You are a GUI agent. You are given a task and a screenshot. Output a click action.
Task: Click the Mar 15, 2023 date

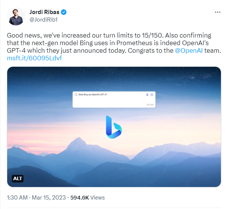tap(49, 198)
